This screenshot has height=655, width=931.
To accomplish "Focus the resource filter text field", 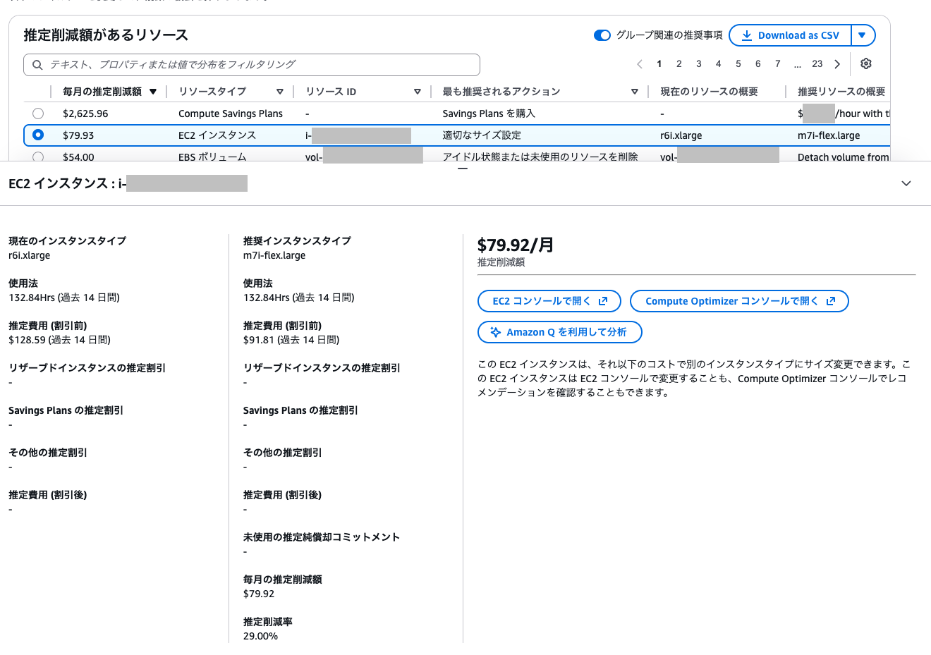I will pos(252,65).
